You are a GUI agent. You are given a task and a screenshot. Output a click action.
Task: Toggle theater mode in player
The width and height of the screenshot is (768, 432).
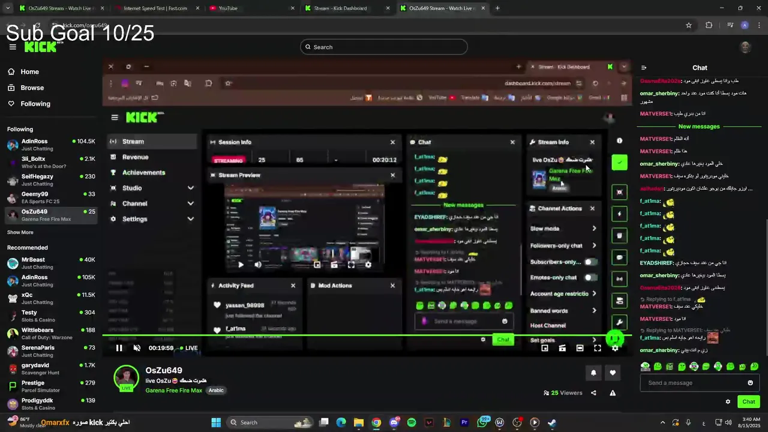(x=580, y=348)
